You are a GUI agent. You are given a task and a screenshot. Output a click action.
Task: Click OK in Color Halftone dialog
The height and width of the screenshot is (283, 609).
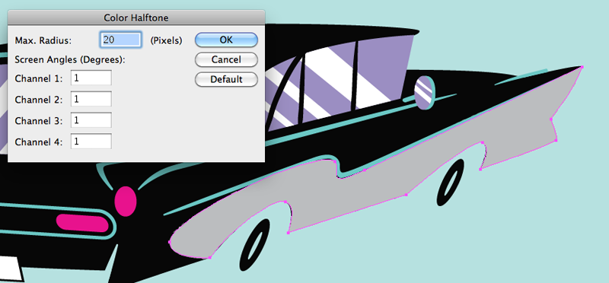coord(226,40)
